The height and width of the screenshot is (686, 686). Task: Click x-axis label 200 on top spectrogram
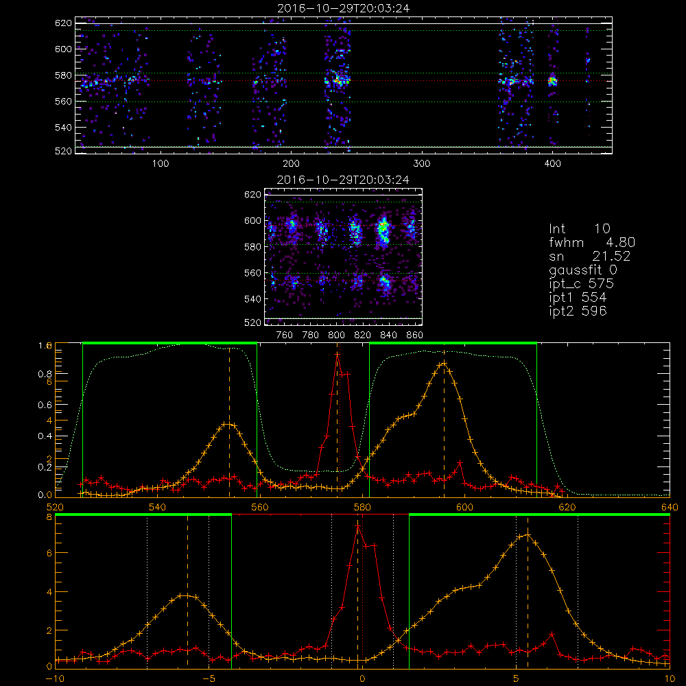(x=291, y=164)
